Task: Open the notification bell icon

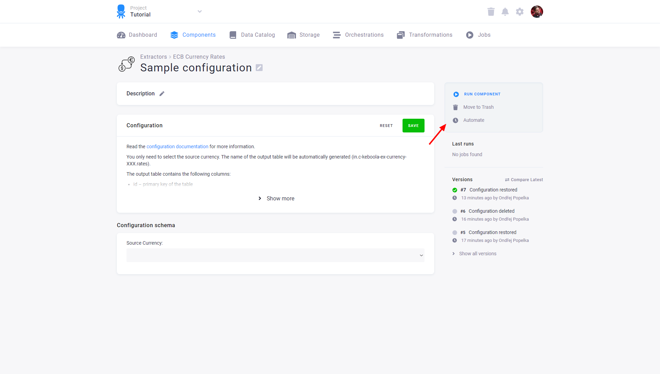Action: (505, 11)
